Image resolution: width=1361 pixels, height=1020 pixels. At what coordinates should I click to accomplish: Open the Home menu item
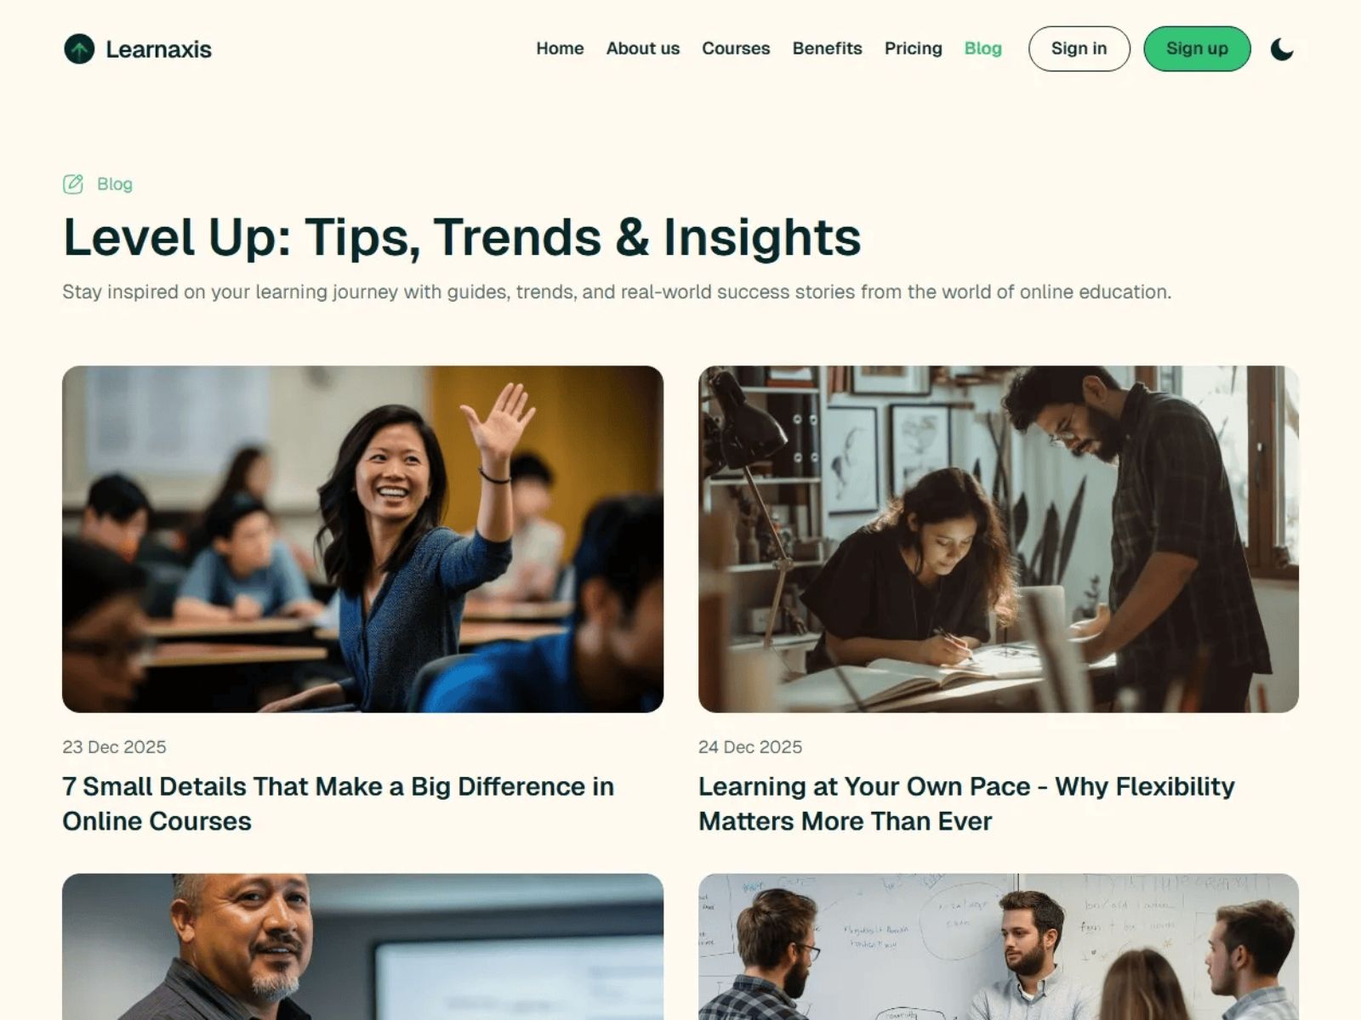pos(560,48)
